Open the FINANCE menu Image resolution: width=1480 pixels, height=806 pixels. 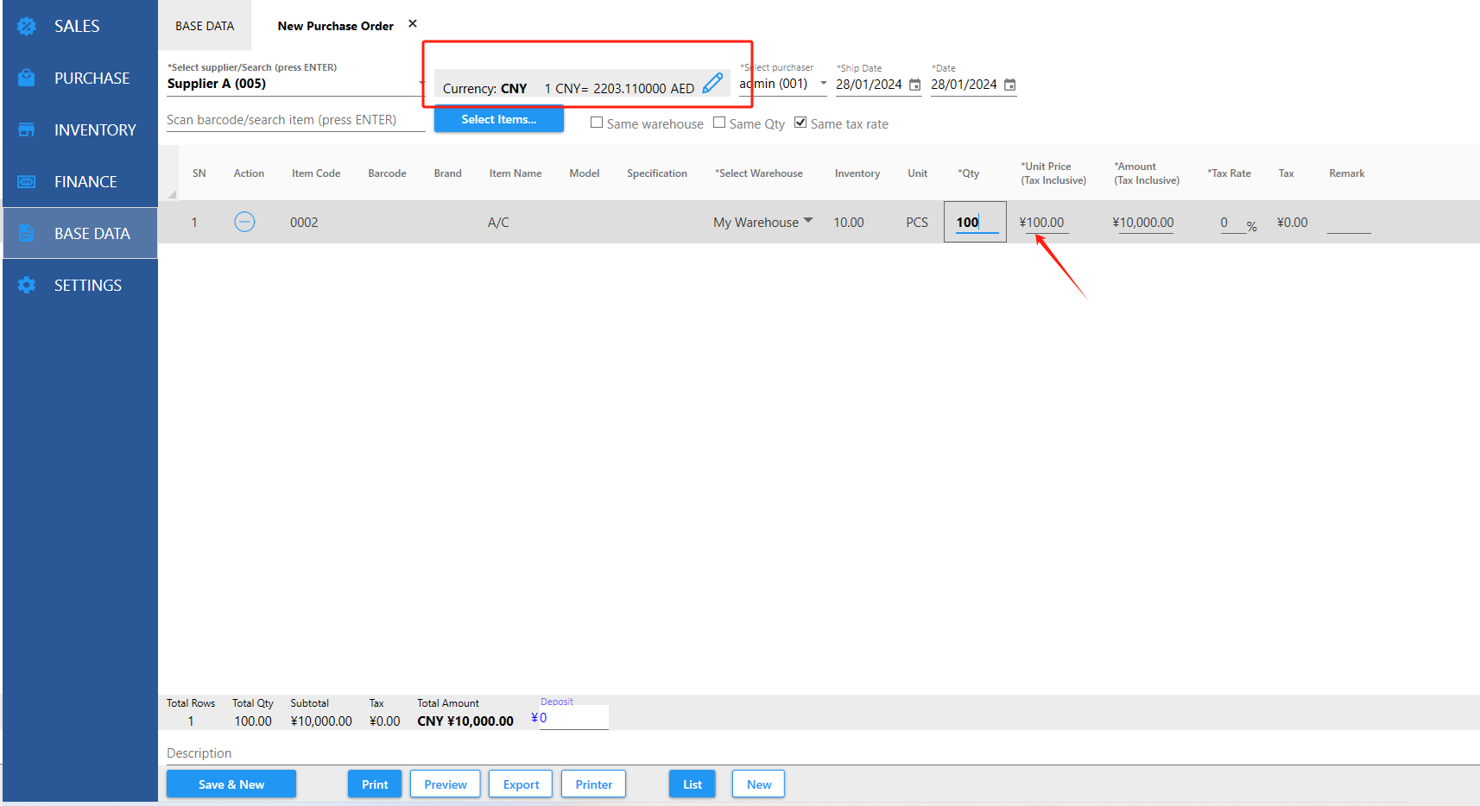tap(79, 181)
